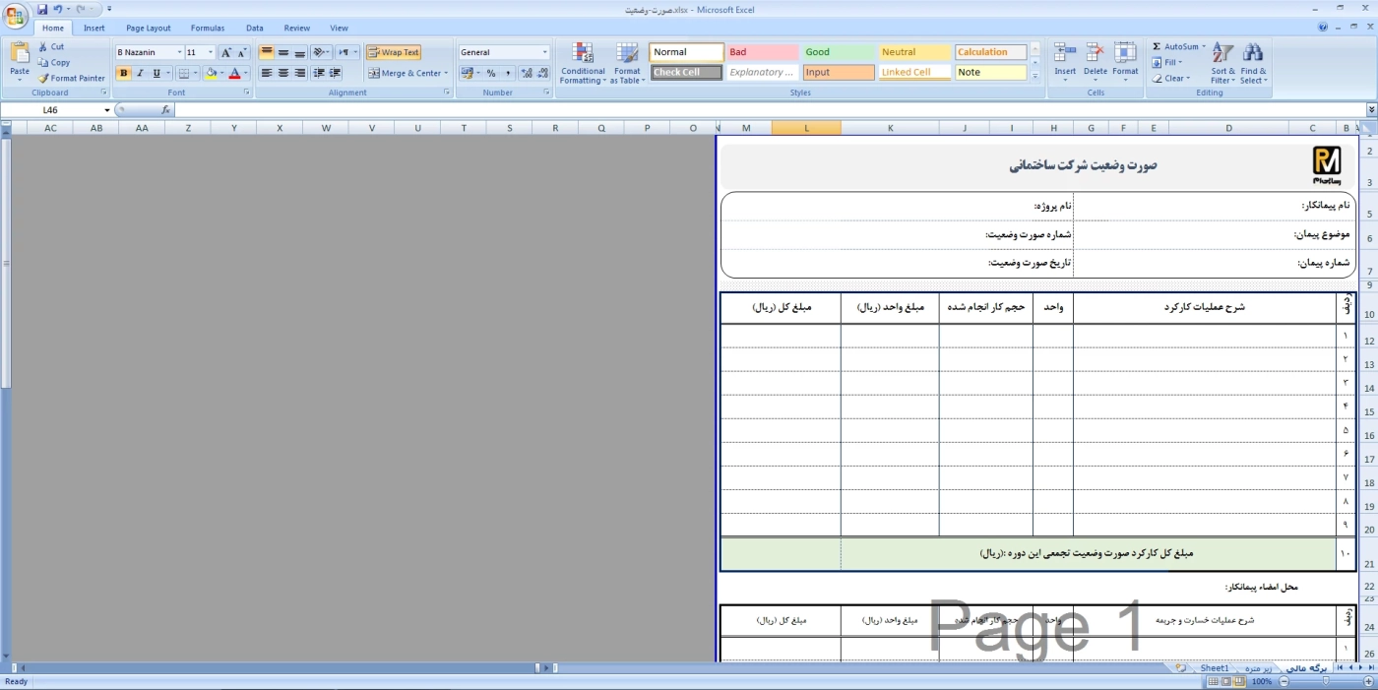Click the zoom slider handle
Image resolution: width=1378 pixels, height=690 pixels.
pyautogui.click(x=1325, y=681)
